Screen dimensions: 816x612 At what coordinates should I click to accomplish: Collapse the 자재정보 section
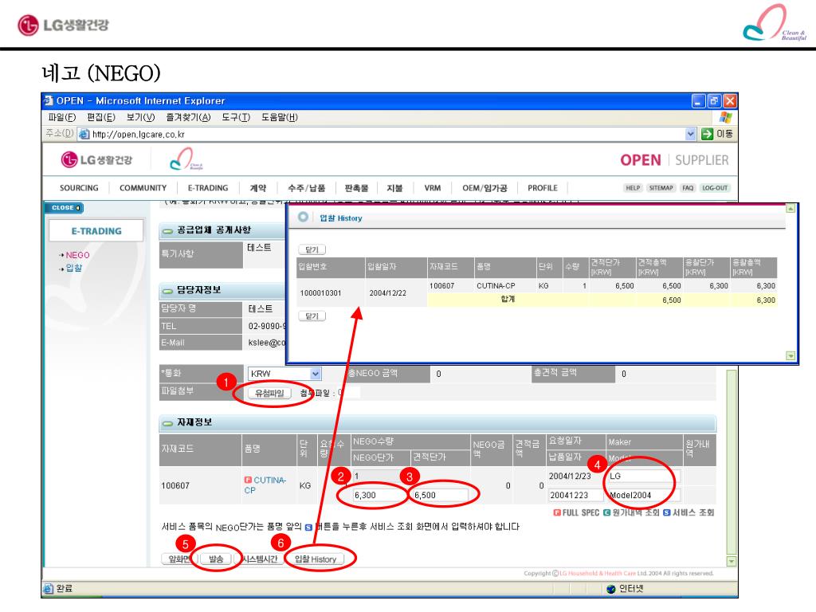click(167, 423)
